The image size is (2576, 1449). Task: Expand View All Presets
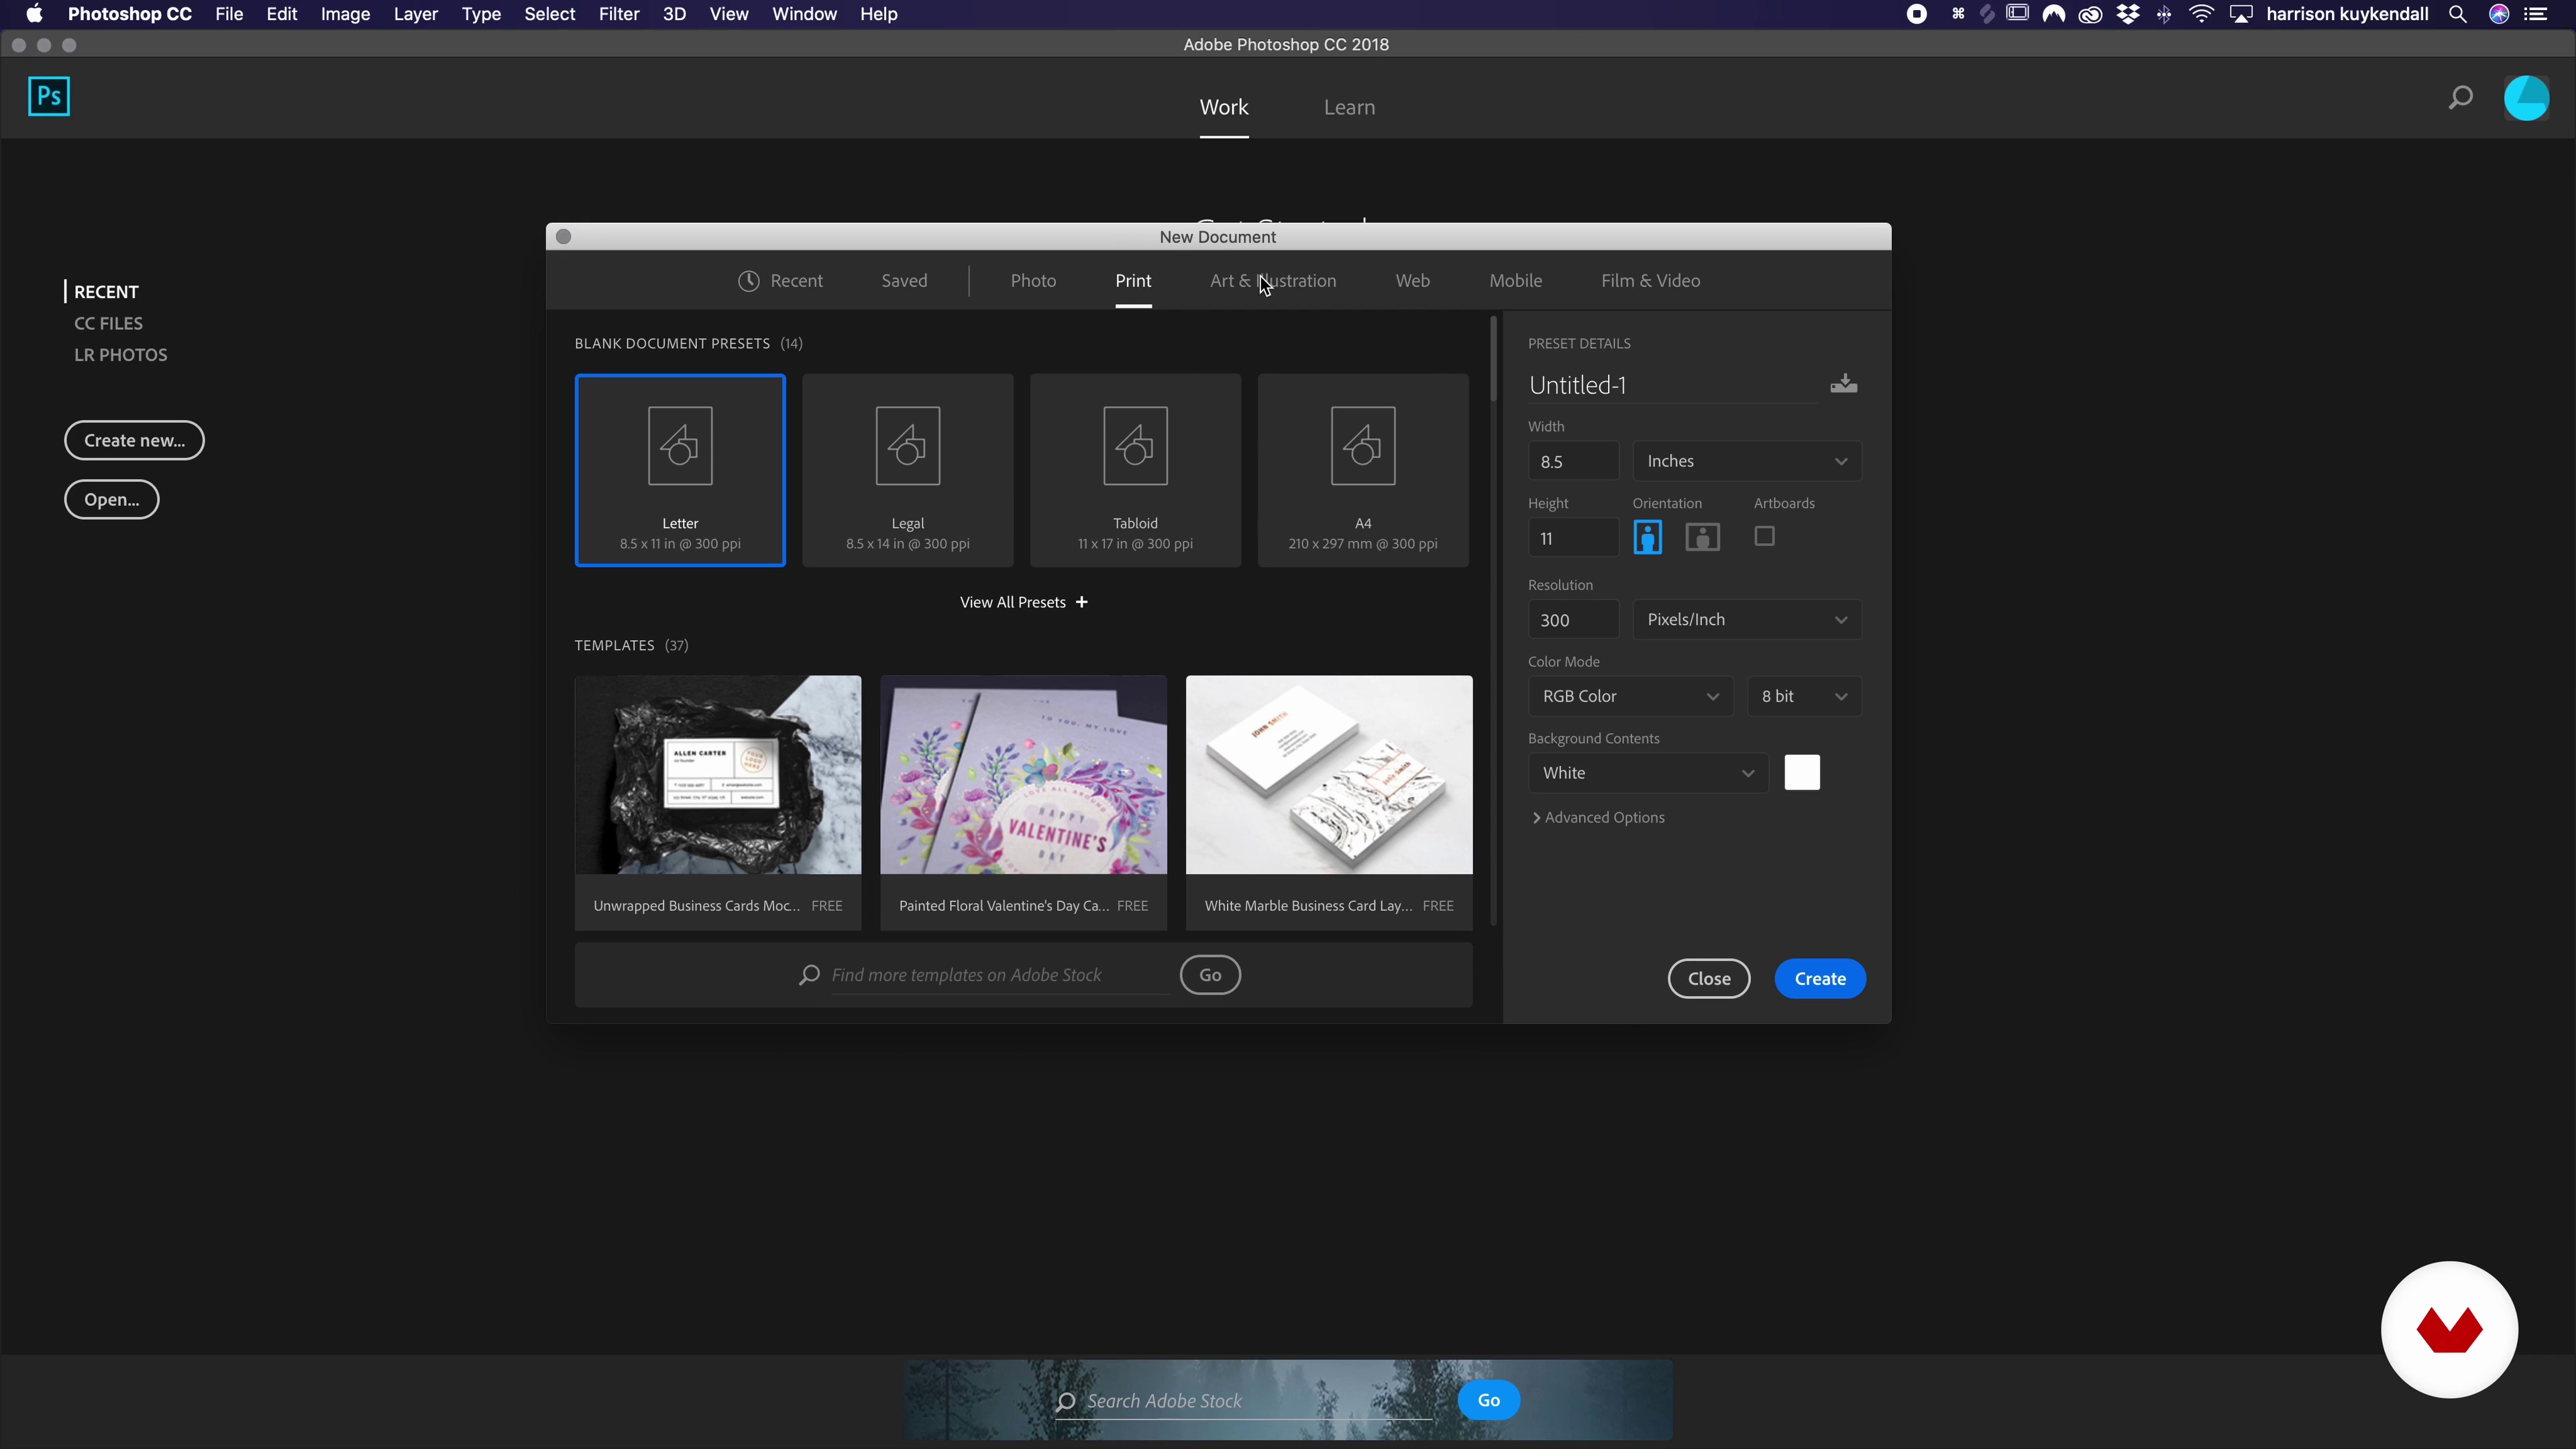1023,602
